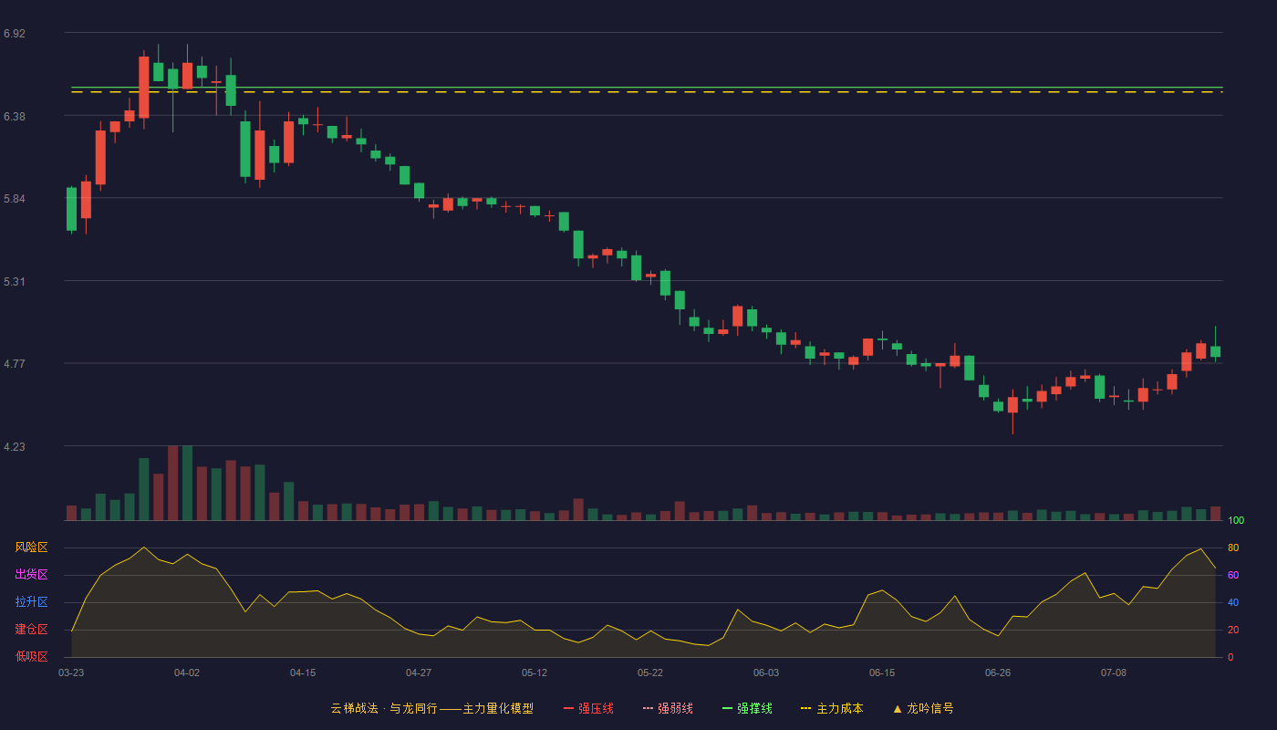1277x730 pixels.
Task: Toggle the 强压线 legend series
Action: click(588, 708)
